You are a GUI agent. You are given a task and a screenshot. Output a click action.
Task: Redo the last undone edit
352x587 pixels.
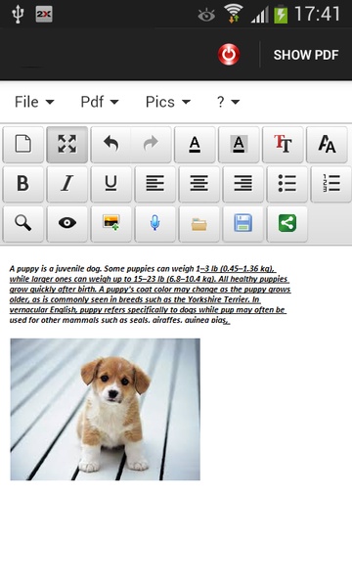(152, 145)
